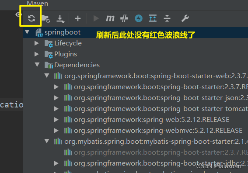Click library icon of spring-boot-starter-tomcat
248x173 pixels.
pyautogui.click(x=68, y=108)
